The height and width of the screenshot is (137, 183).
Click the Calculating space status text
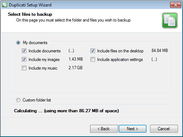[66, 111]
